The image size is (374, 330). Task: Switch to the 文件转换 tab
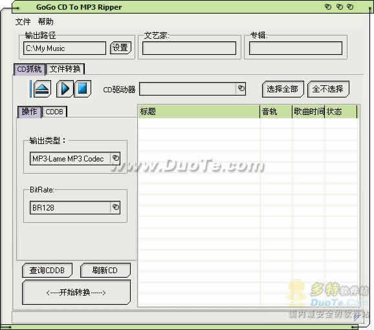pos(65,69)
